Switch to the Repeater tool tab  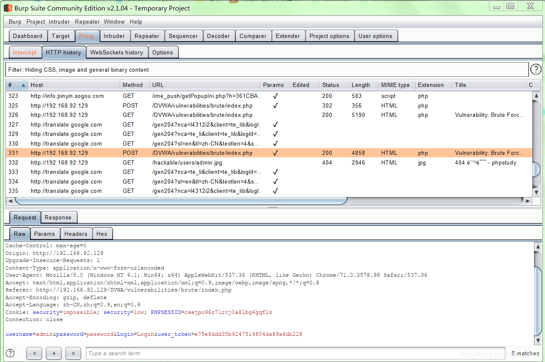tap(147, 36)
